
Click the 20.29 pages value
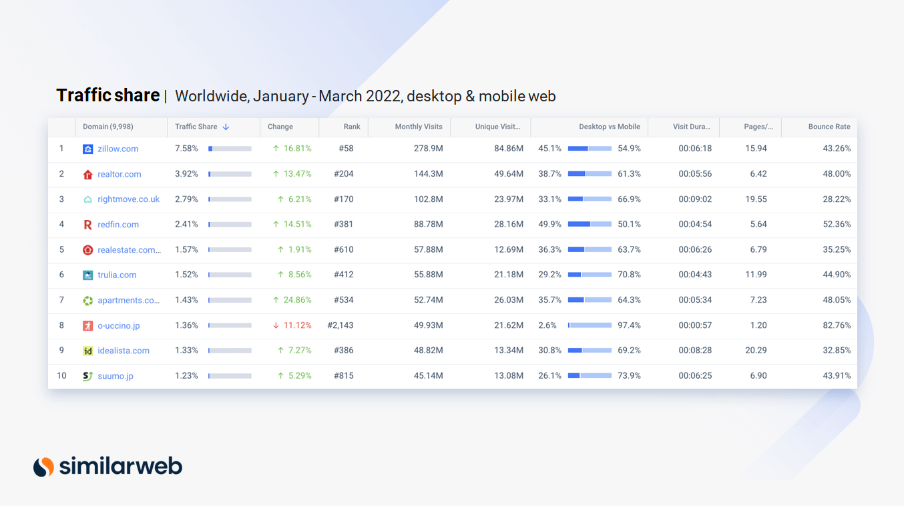pos(756,351)
